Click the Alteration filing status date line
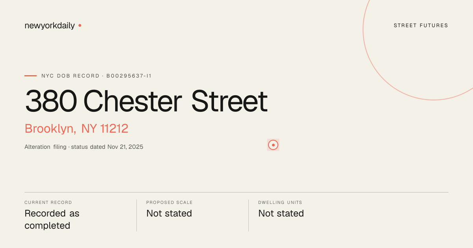The width and height of the screenshot is (473, 248). tap(84, 147)
